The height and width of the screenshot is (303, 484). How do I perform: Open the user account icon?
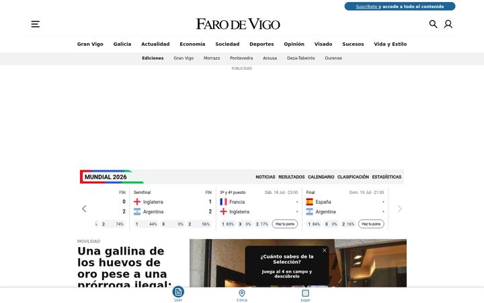pos(448,24)
